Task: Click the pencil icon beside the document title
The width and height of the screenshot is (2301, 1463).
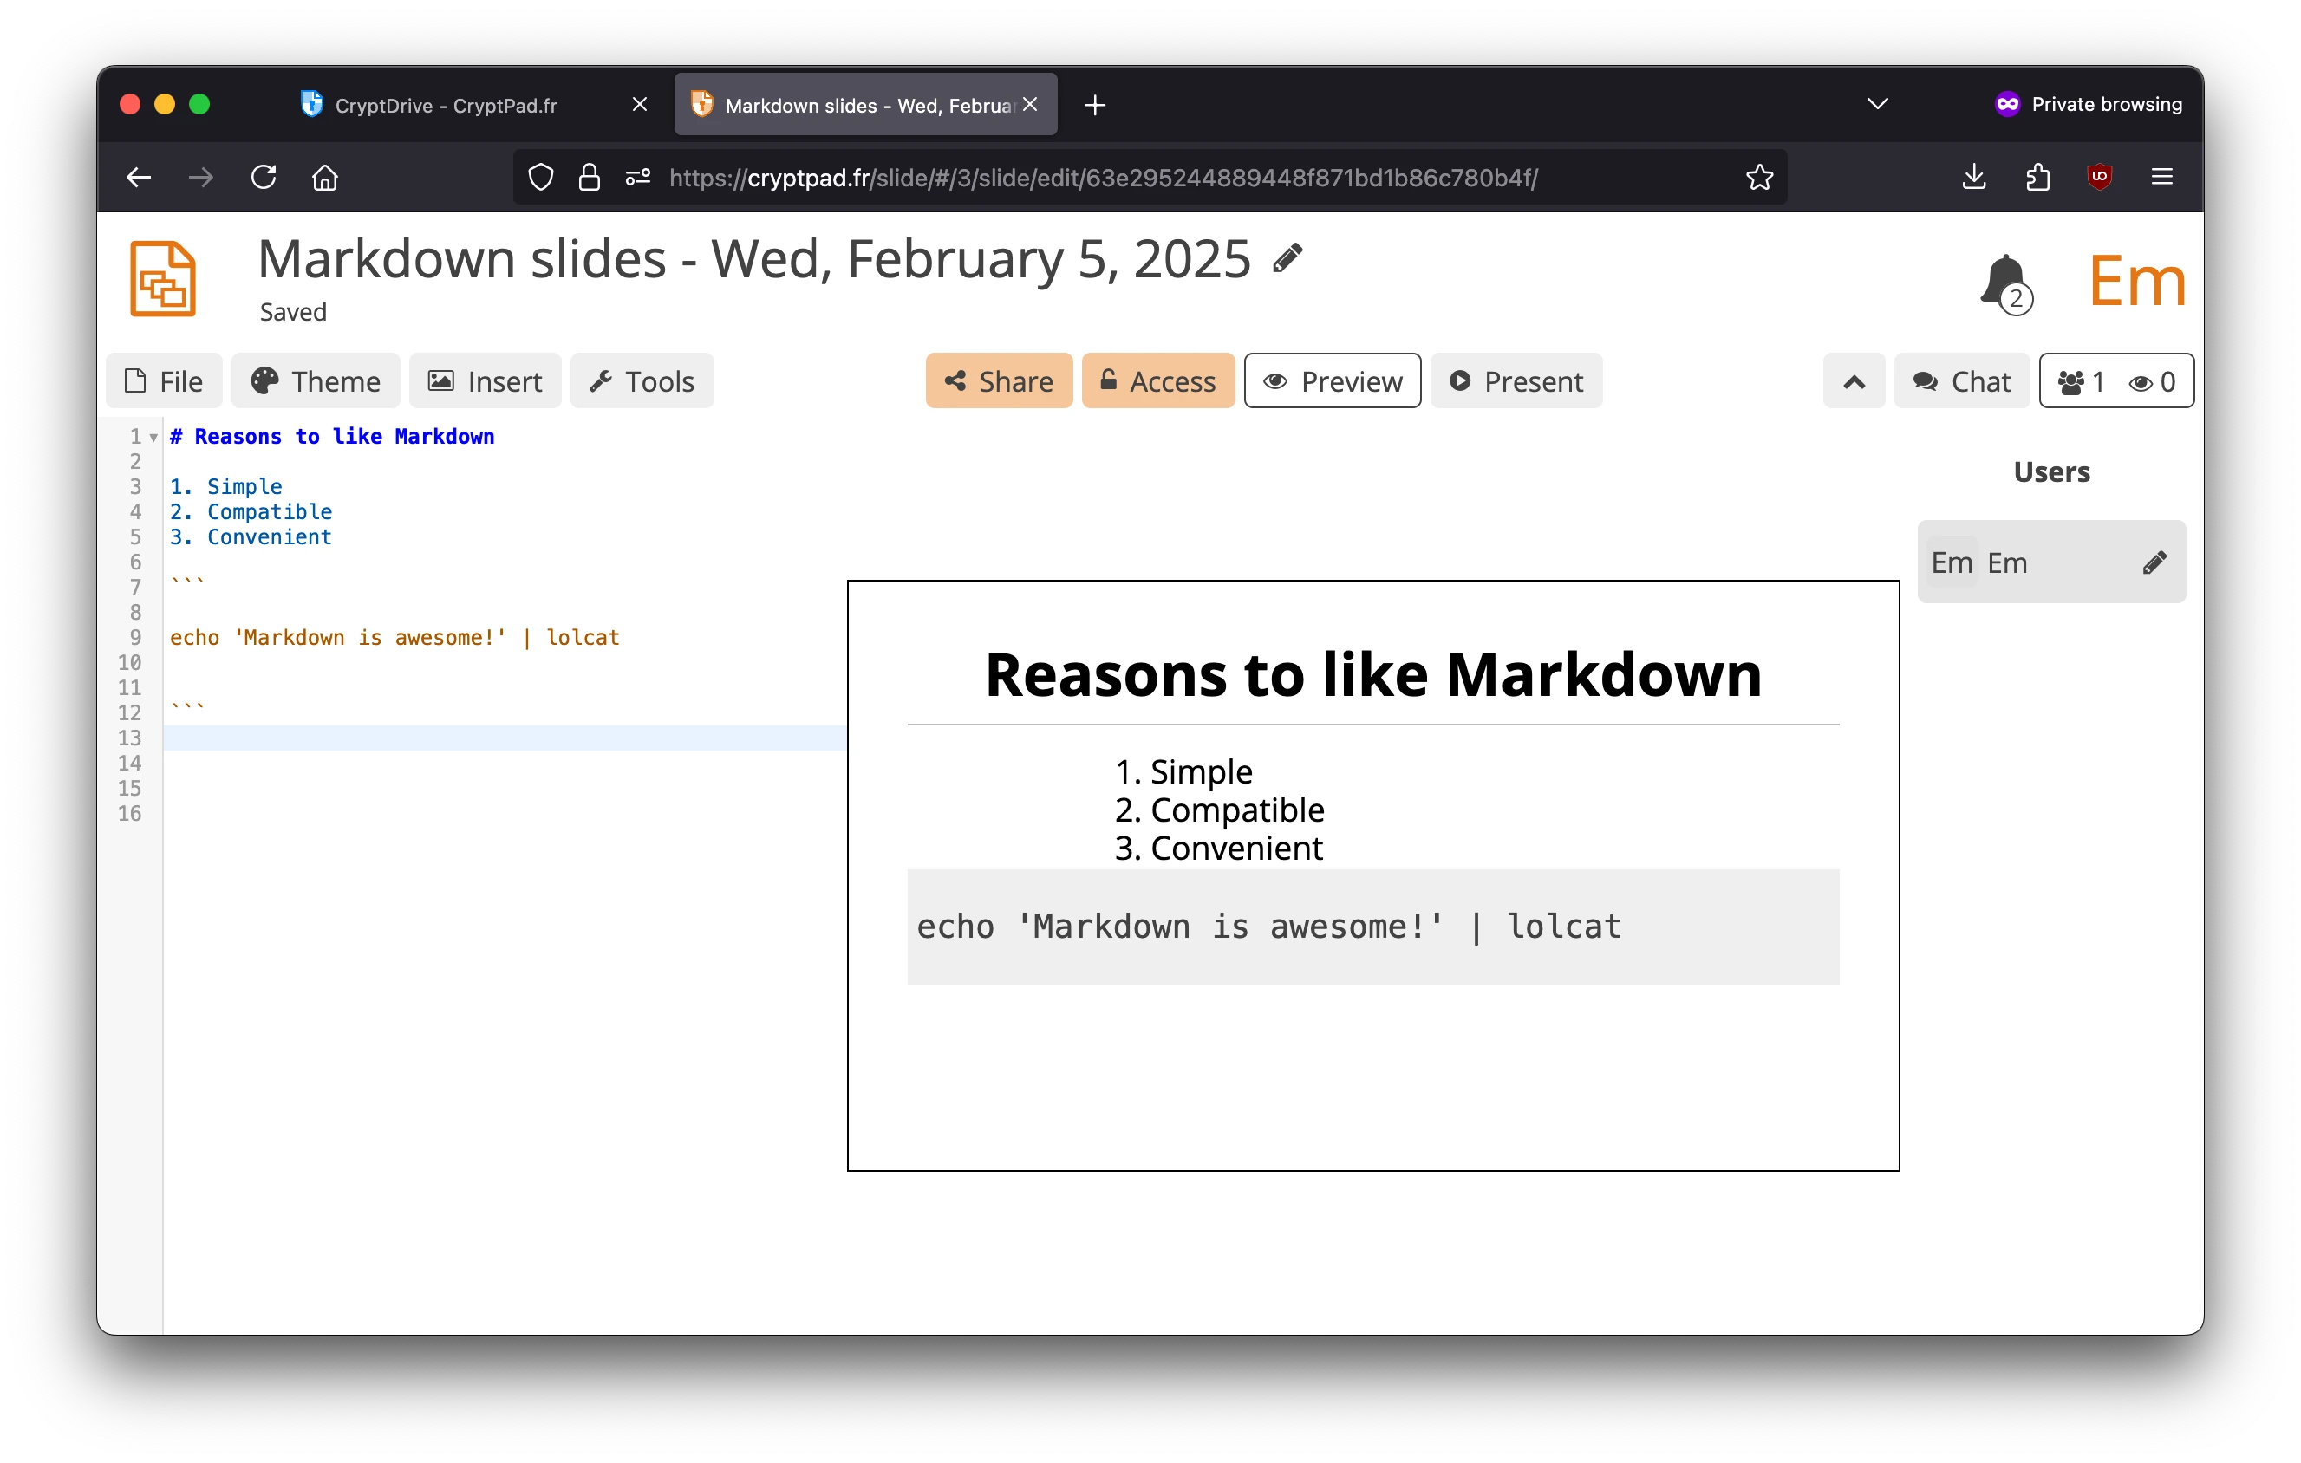Action: click(x=1287, y=257)
